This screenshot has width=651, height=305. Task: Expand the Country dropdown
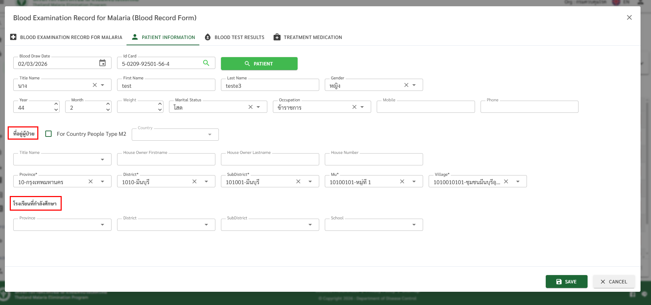pyautogui.click(x=210, y=135)
